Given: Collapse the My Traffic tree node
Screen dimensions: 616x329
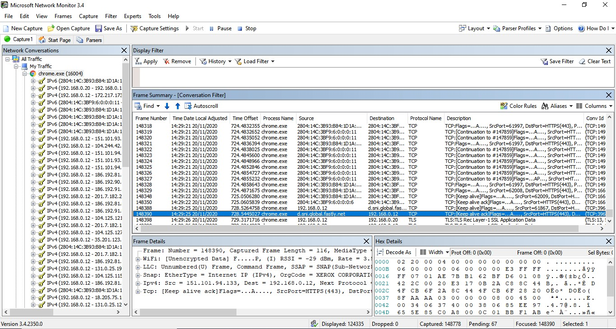Looking at the screenshot, I should [x=16, y=66].
